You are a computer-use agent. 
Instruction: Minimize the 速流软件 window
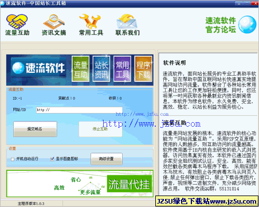point(240,3)
